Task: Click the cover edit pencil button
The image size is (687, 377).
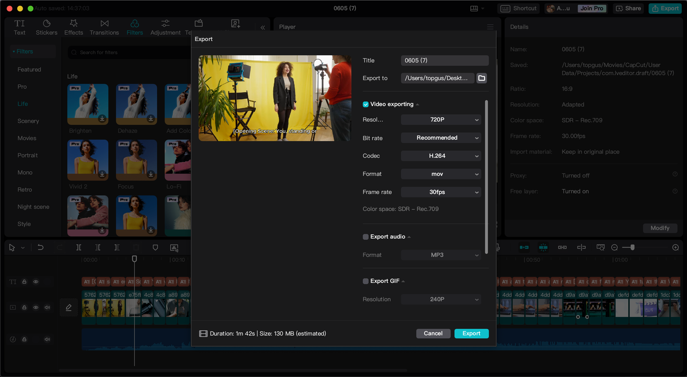Action: pos(69,307)
